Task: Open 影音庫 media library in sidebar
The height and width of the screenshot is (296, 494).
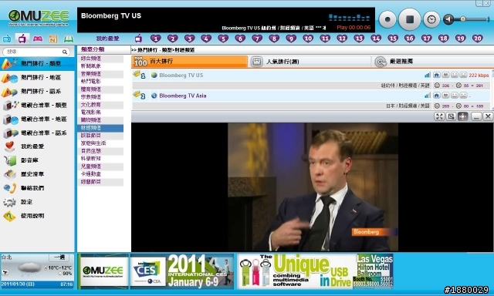Action: tap(37, 160)
